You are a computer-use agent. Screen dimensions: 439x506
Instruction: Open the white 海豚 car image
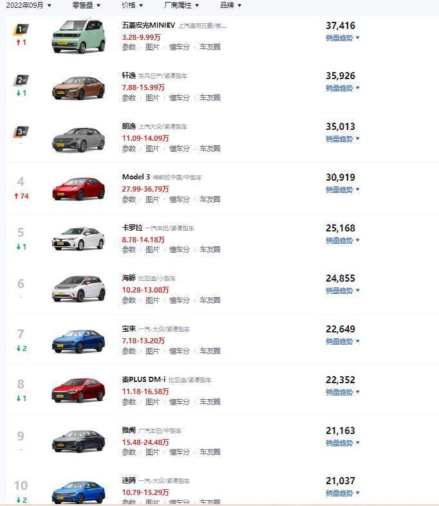tap(79, 289)
